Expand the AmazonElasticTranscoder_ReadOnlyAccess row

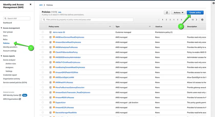pos(50,92)
